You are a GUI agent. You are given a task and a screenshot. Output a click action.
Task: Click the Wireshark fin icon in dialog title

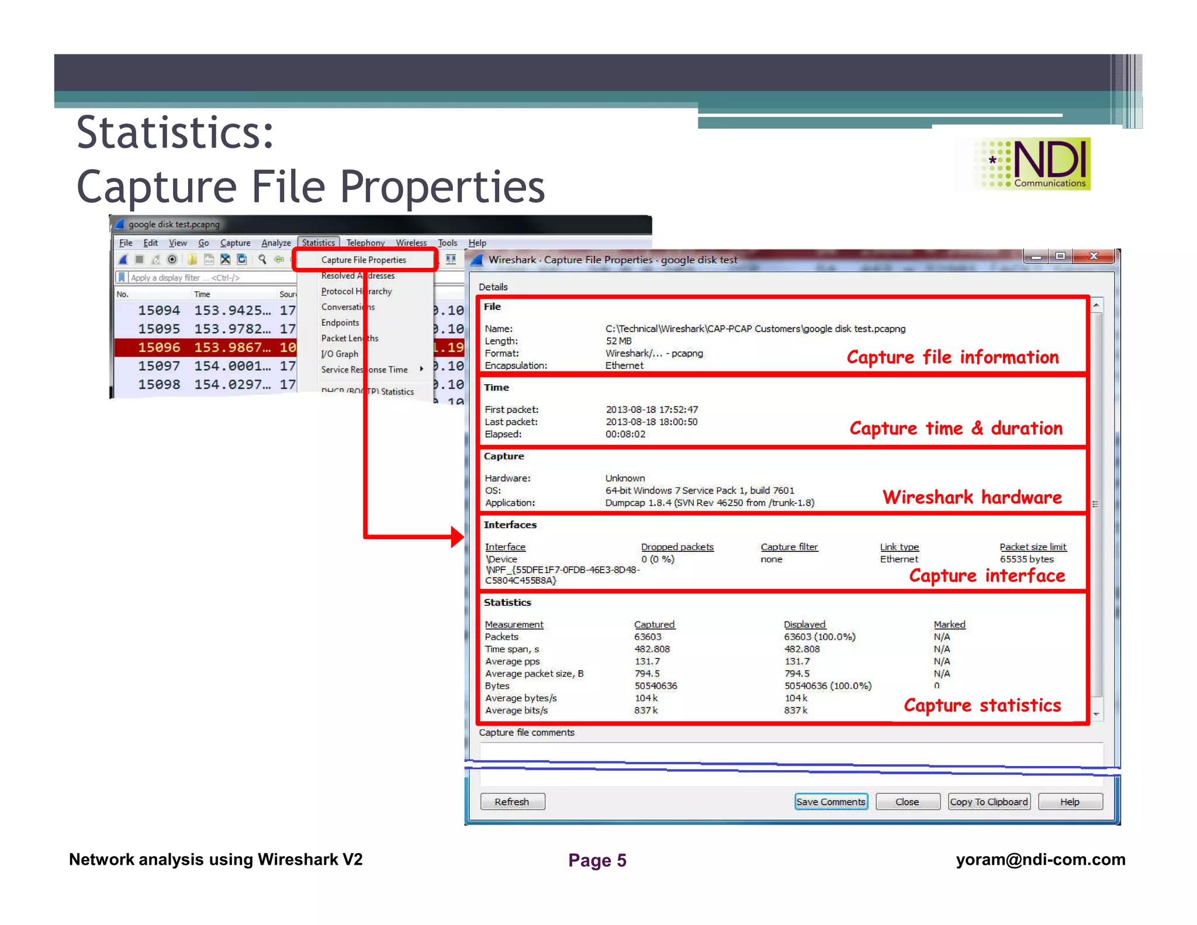(478, 260)
